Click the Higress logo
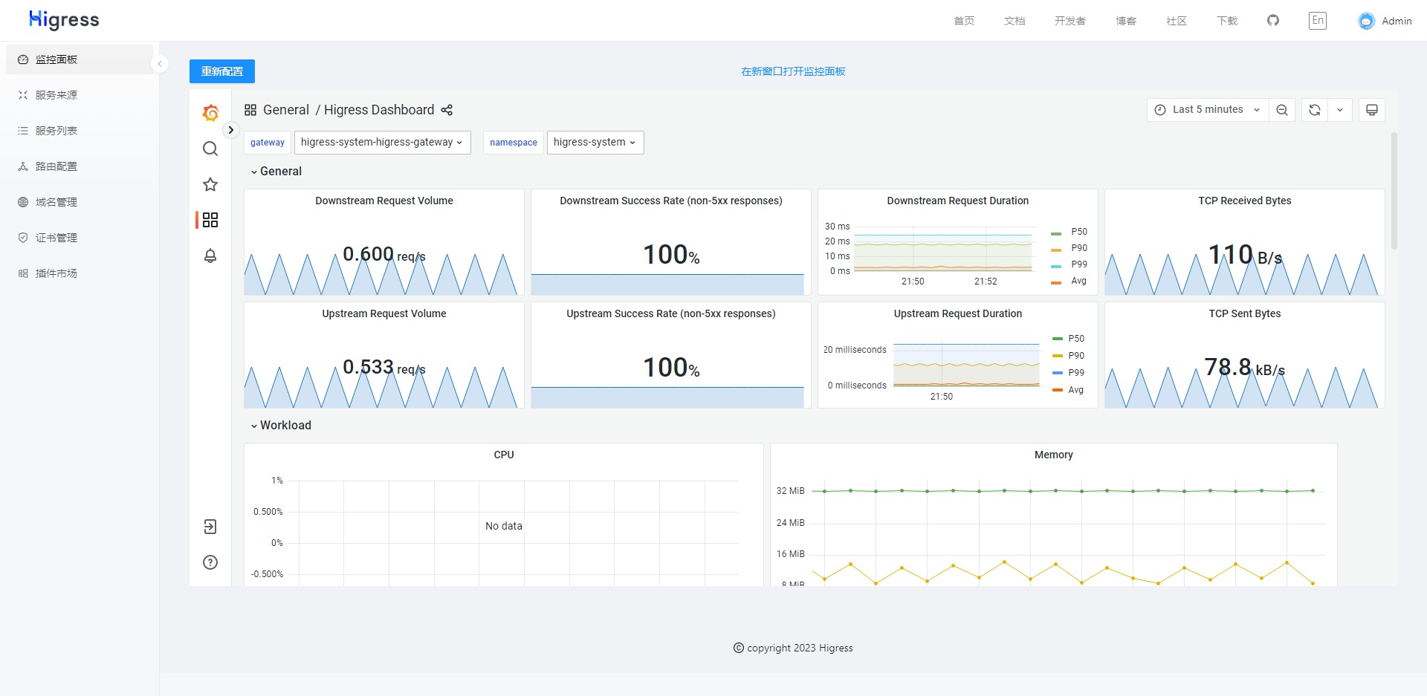Screen dimensions: 1427x696 pyautogui.click(x=64, y=20)
